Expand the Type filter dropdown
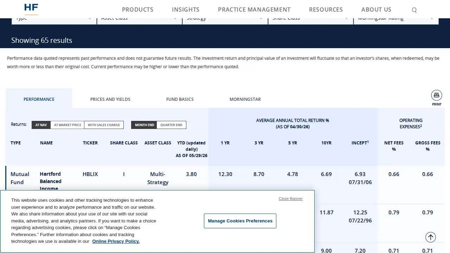Screen dimensions: 450x253 coord(54,21)
